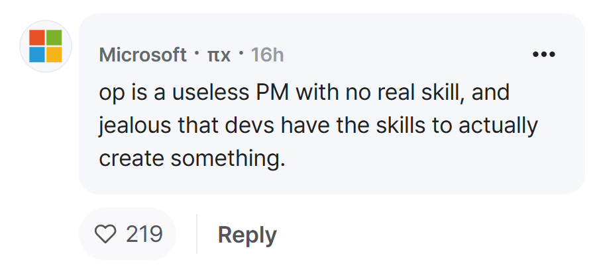
Task: Click the yellow square of the Microsoft logo
Action: (54, 55)
